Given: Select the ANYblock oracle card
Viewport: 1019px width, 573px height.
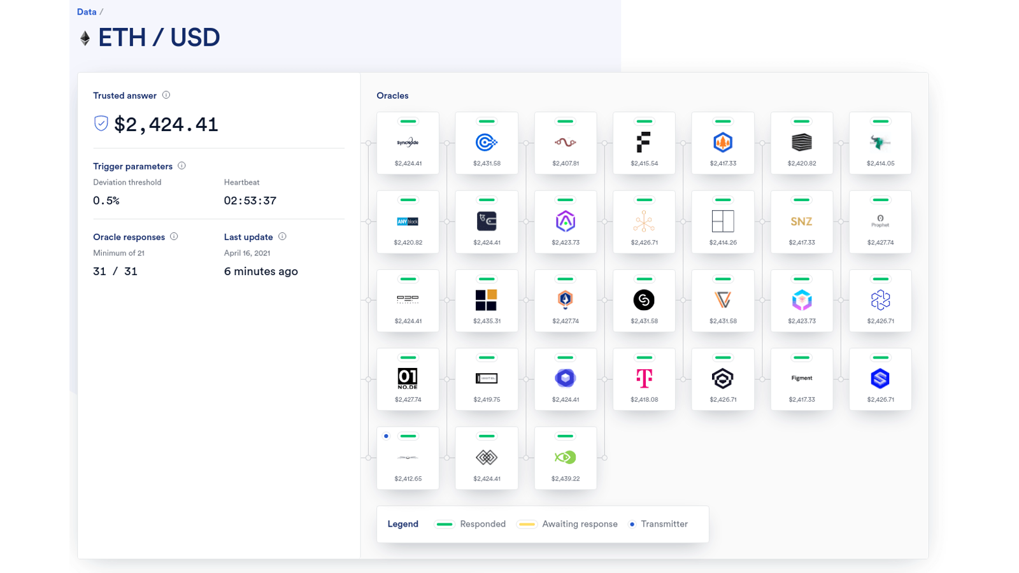Looking at the screenshot, I should [x=408, y=222].
